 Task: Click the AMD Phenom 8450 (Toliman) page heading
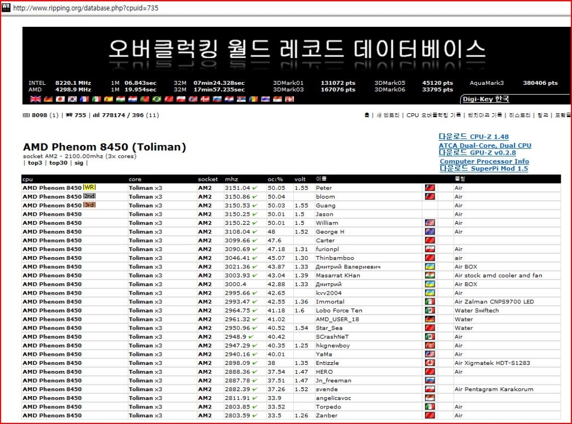point(104,147)
